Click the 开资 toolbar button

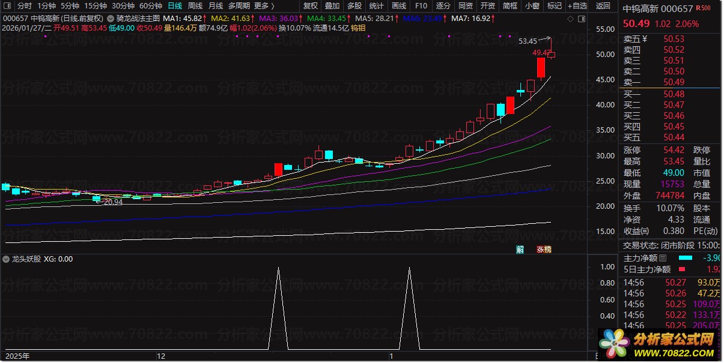[x=488, y=5]
